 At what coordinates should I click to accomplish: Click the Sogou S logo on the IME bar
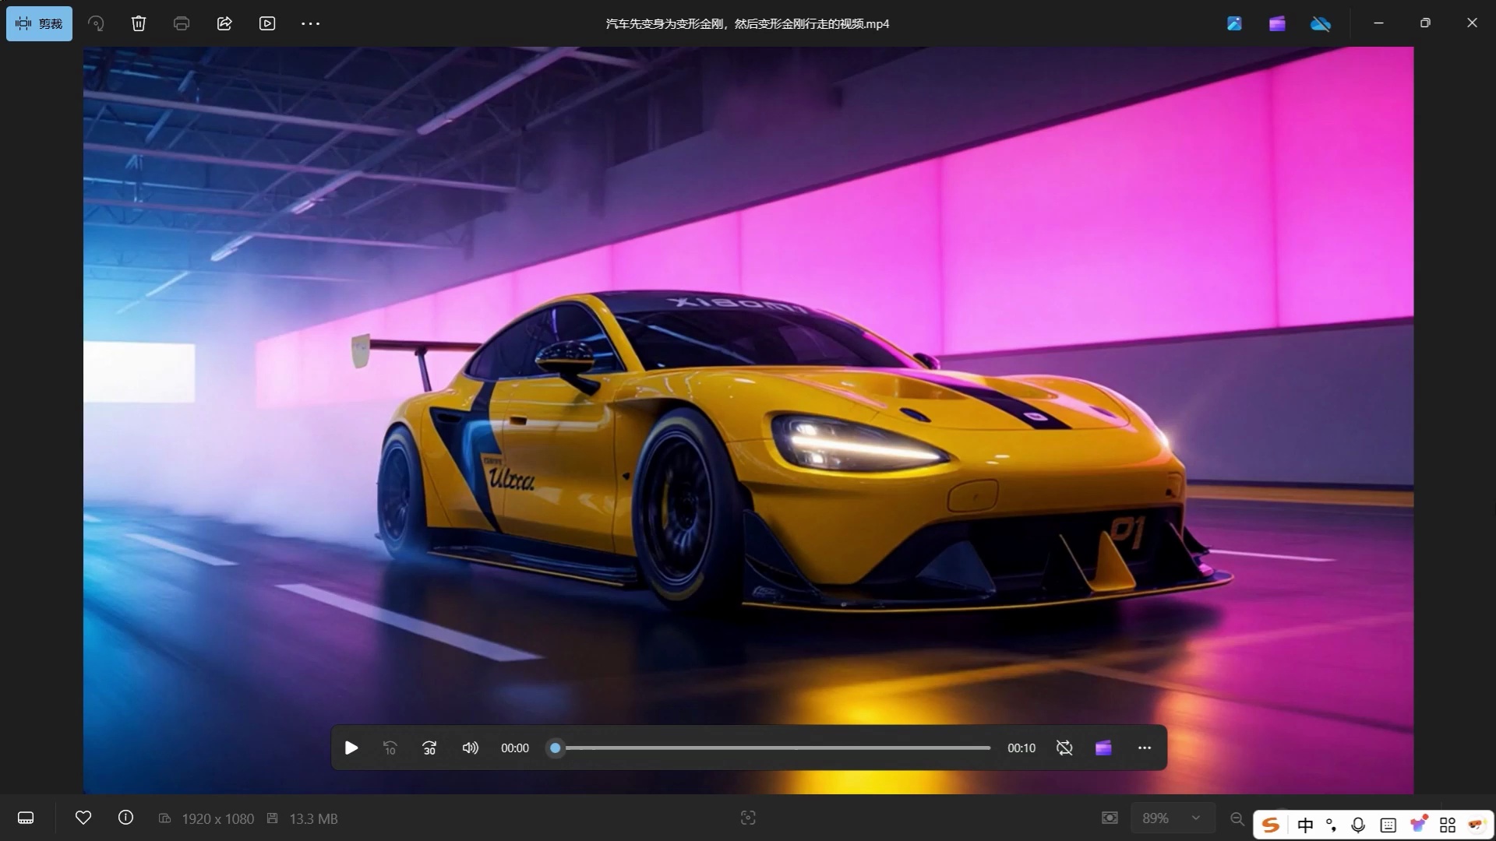pos(1271,825)
